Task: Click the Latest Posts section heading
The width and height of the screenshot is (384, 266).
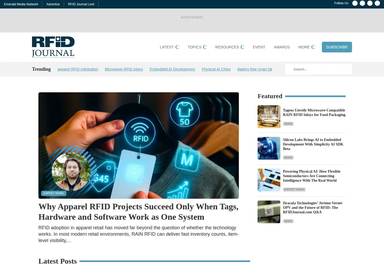Action: tap(58, 261)
